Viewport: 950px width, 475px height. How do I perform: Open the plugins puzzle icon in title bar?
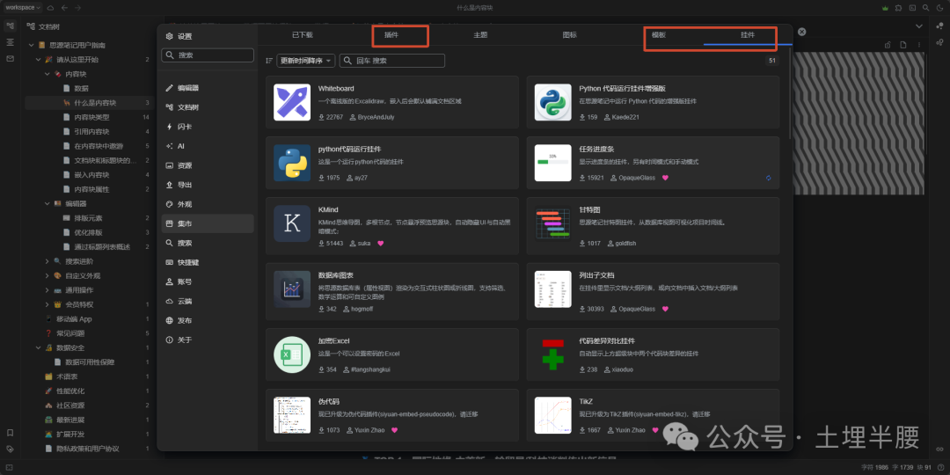click(898, 8)
